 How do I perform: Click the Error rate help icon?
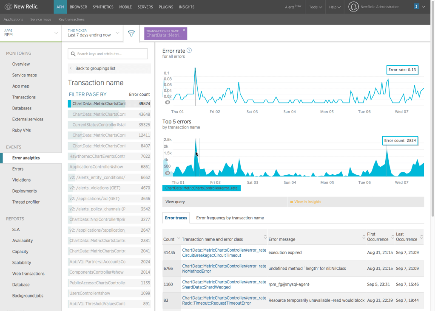189,50
